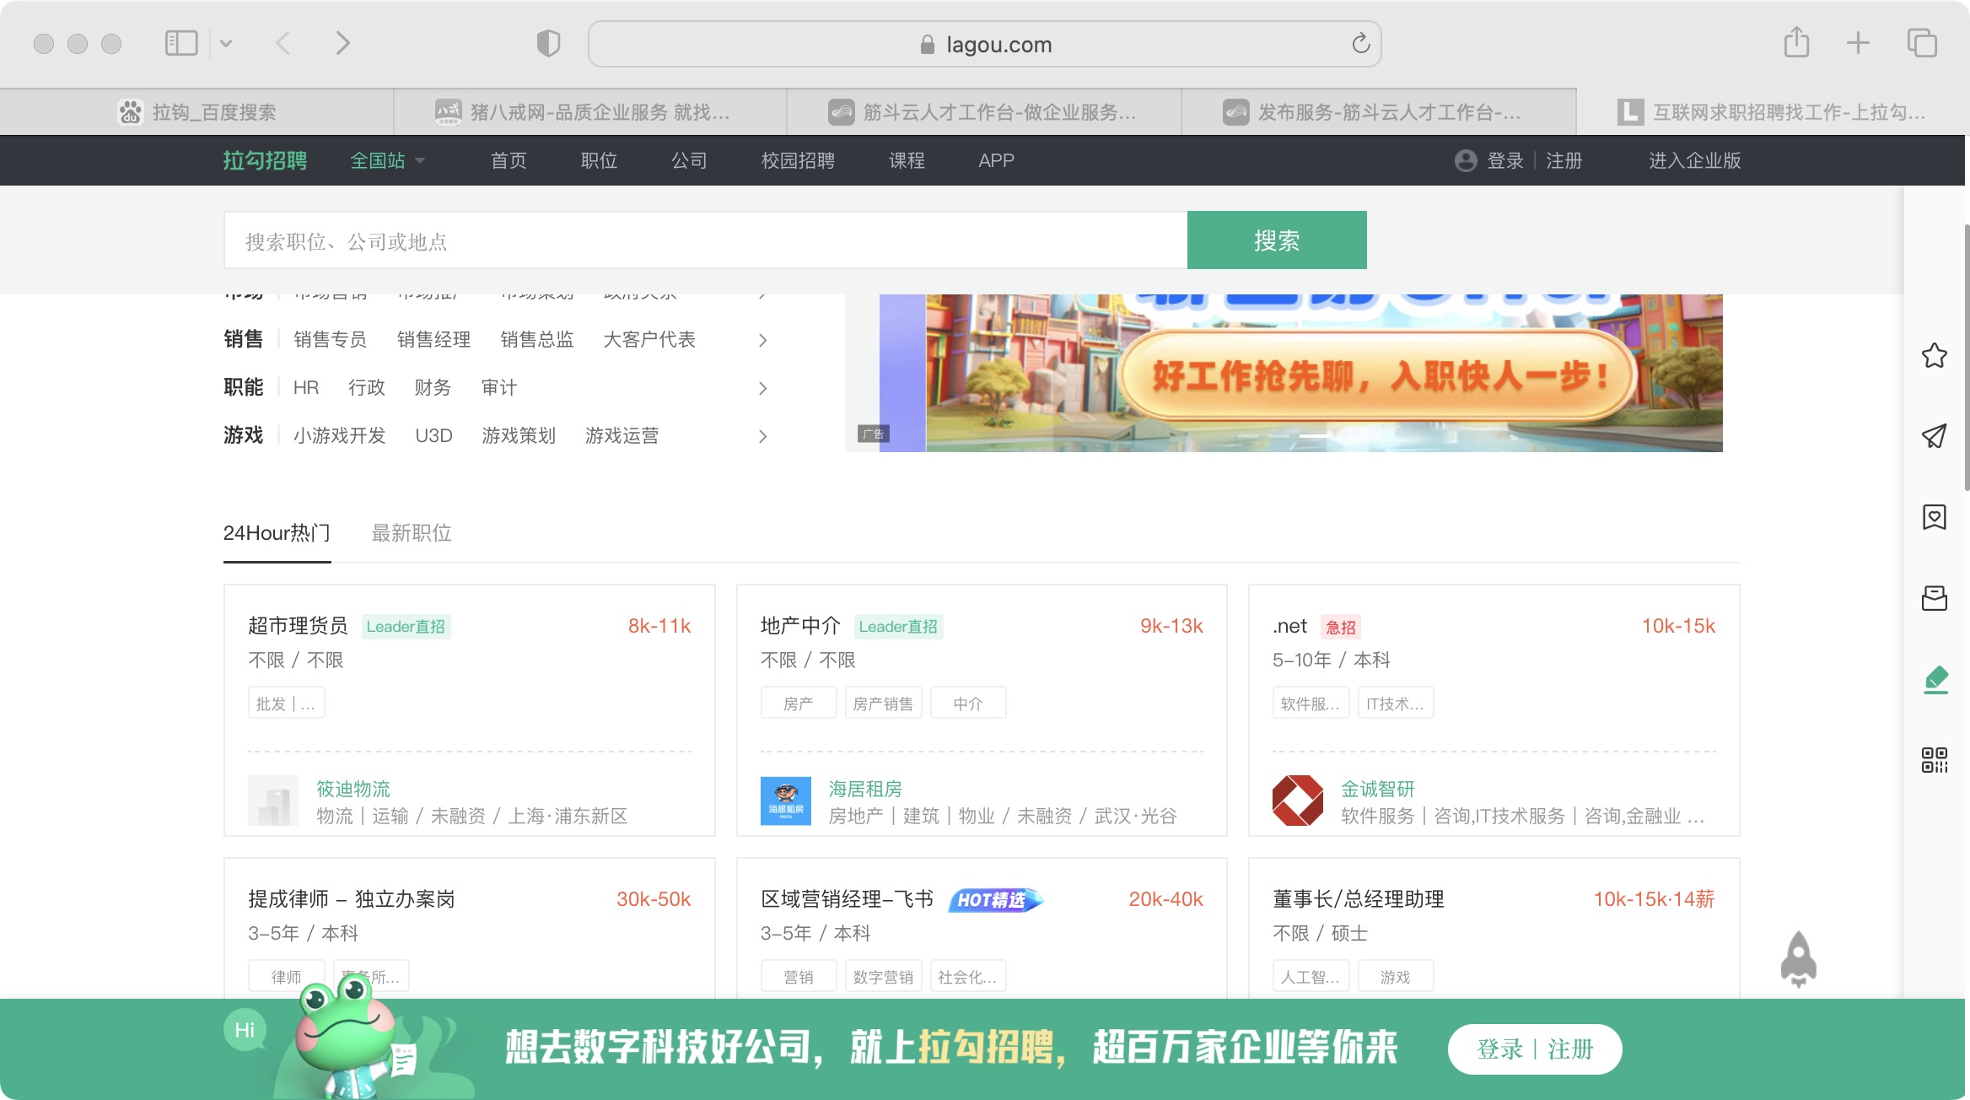
Task: Reload page with refresh icon
Action: click(1360, 44)
